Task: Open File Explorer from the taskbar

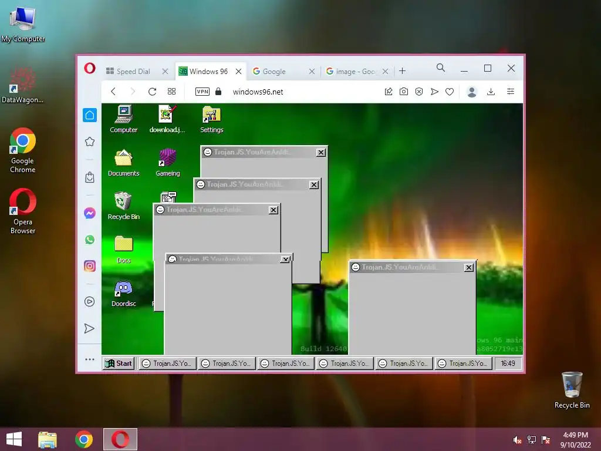Action: click(47, 439)
